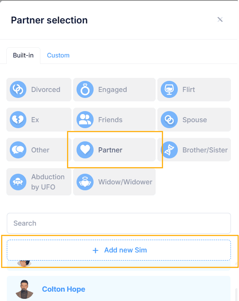Viewport: 239px width, 301px height.
Task: Focus the Search input field
Action: point(119,223)
